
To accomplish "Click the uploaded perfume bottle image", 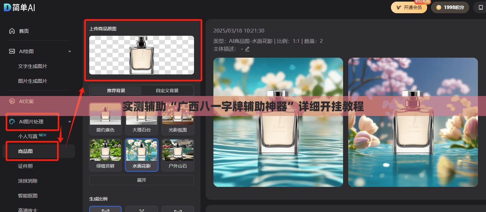I will [x=142, y=55].
